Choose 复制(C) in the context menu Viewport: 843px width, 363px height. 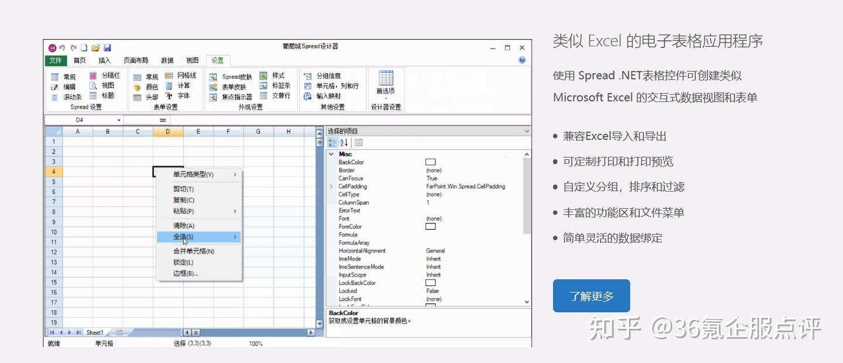[199, 200]
